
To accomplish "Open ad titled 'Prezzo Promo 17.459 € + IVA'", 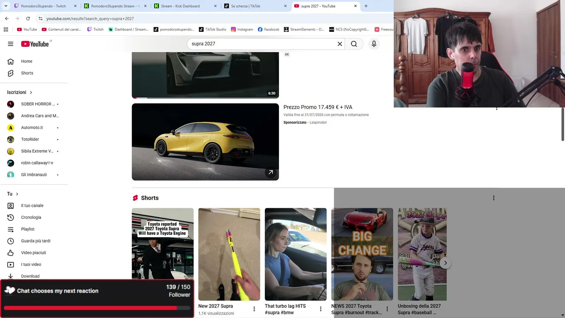I will click(318, 107).
